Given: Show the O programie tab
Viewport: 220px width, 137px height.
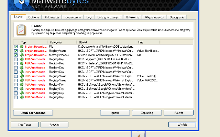Looking at the screenshot, I should pos(177,17).
